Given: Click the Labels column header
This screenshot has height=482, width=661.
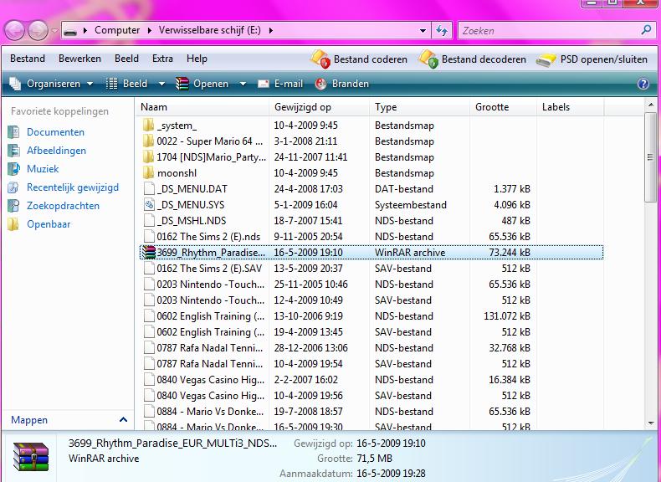Looking at the screenshot, I should (x=571, y=107).
